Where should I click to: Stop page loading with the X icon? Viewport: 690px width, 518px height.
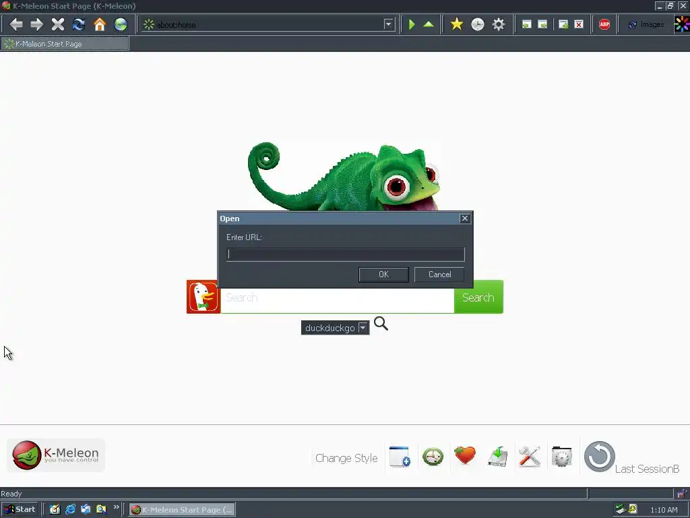[58, 24]
